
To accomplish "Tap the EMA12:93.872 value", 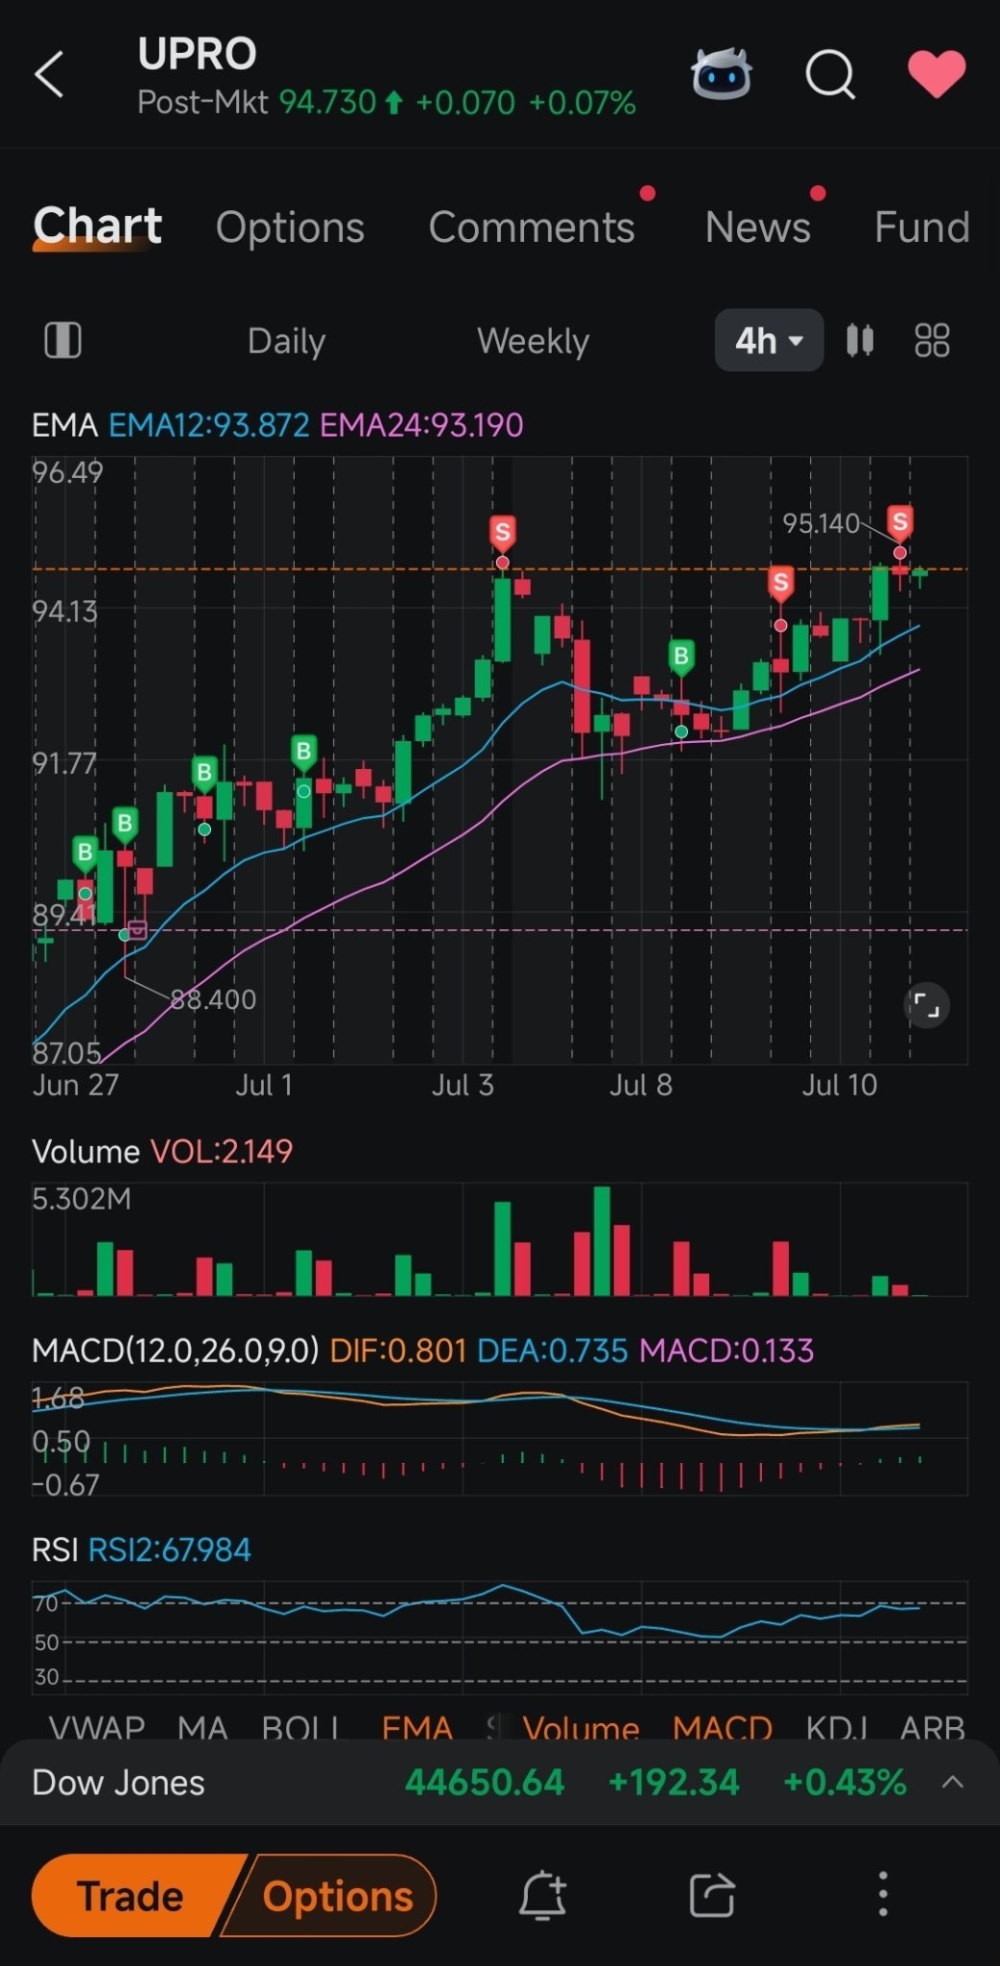I will [x=208, y=424].
